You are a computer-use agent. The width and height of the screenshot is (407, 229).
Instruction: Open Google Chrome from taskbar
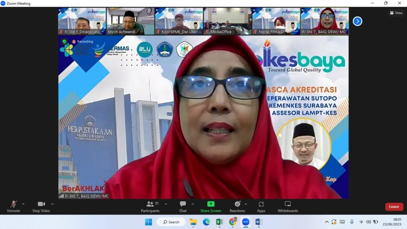[233, 222]
